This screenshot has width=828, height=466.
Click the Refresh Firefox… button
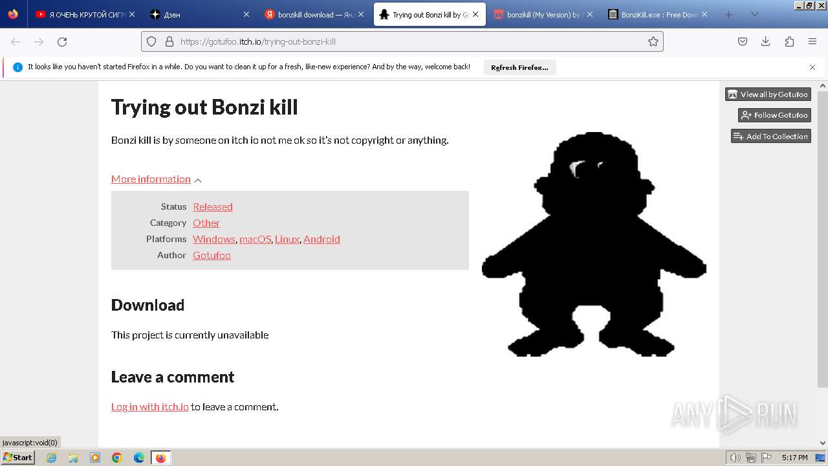tap(519, 67)
